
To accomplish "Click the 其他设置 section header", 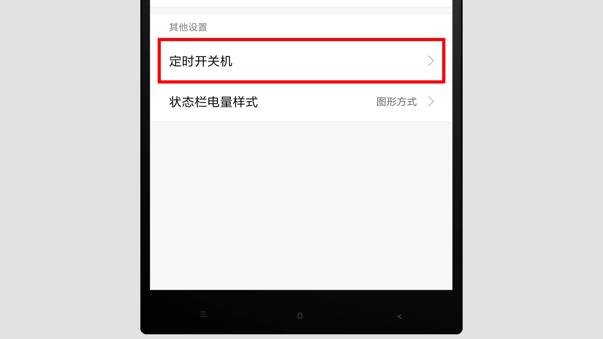I will (188, 27).
